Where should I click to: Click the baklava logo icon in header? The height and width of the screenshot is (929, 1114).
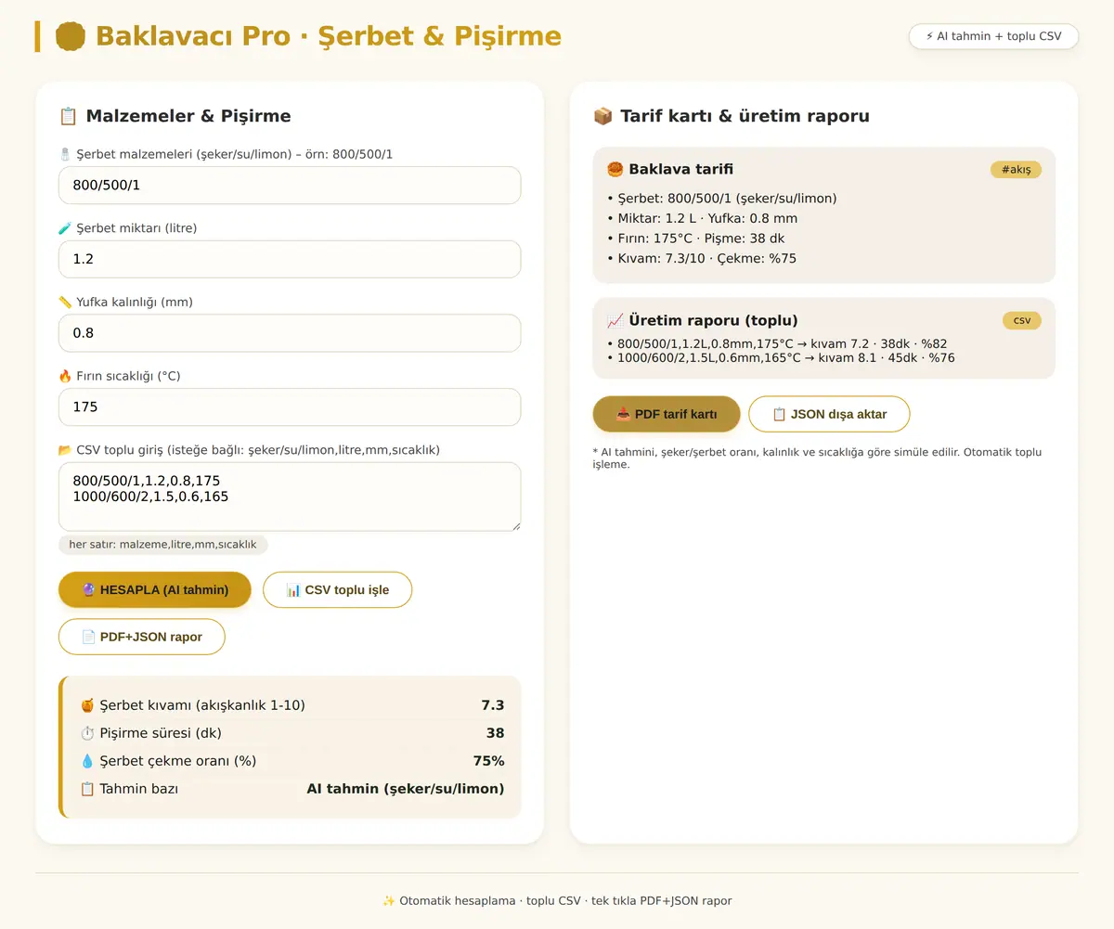pos(71,36)
